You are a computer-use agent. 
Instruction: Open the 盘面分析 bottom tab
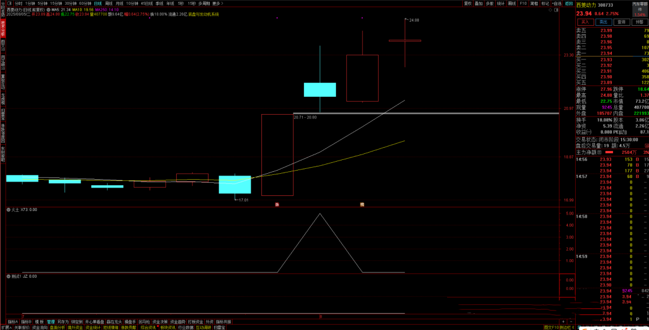(x=58, y=327)
